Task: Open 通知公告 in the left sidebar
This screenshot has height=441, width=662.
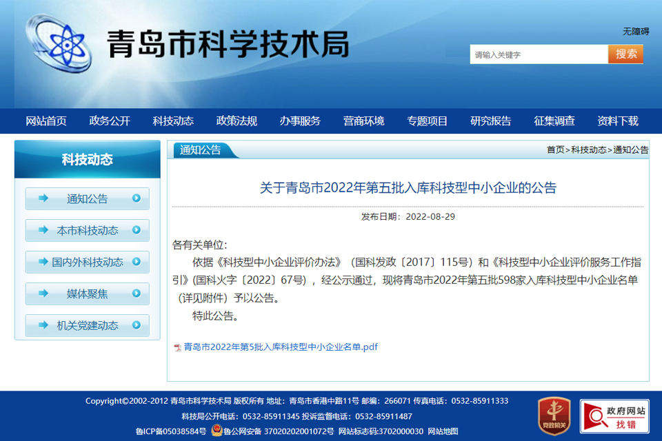Action: (88, 198)
